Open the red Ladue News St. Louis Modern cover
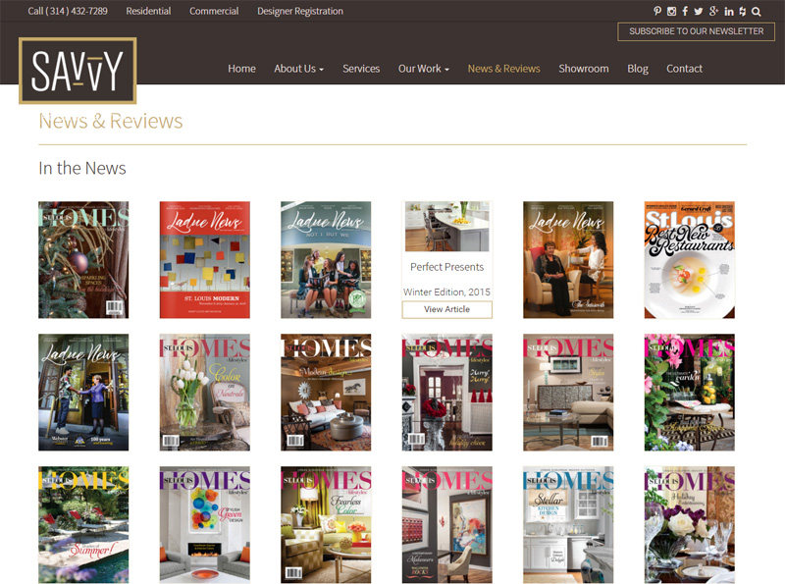This screenshot has height=584, width=785. click(205, 260)
